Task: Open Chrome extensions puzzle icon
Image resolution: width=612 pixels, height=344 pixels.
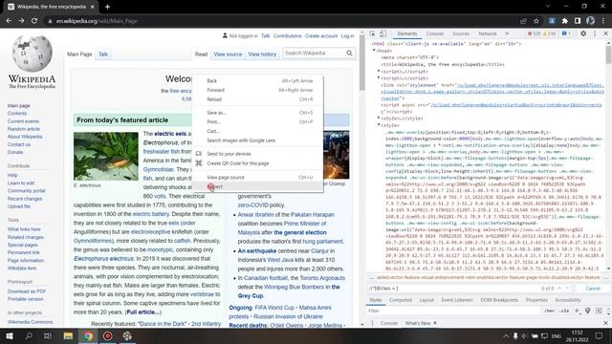Action: point(564,21)
